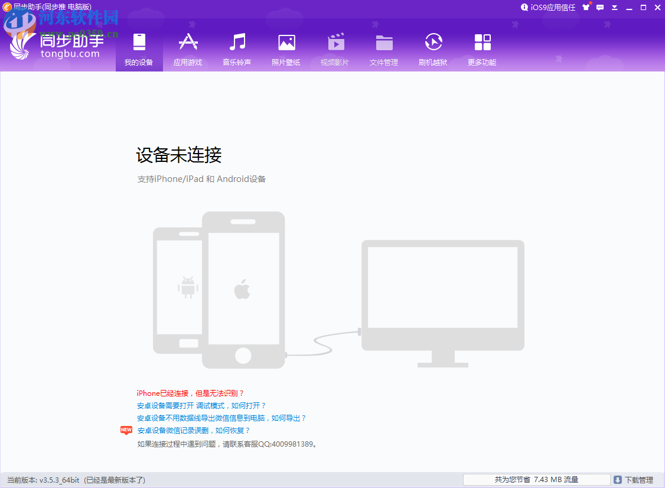665x488 pixels.
Task: Open the 文件管理 file manager icon
Action: (384, 41)
